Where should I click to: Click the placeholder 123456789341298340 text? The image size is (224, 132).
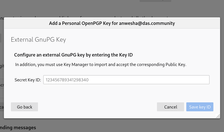click(67, 80)
